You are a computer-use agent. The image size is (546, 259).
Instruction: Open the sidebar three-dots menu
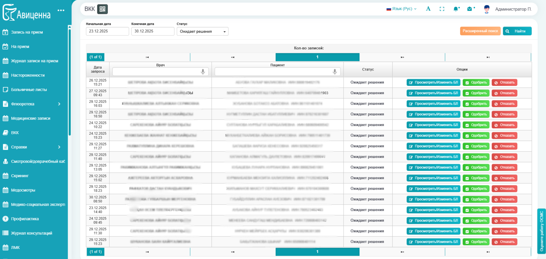[x=61, y=10]
